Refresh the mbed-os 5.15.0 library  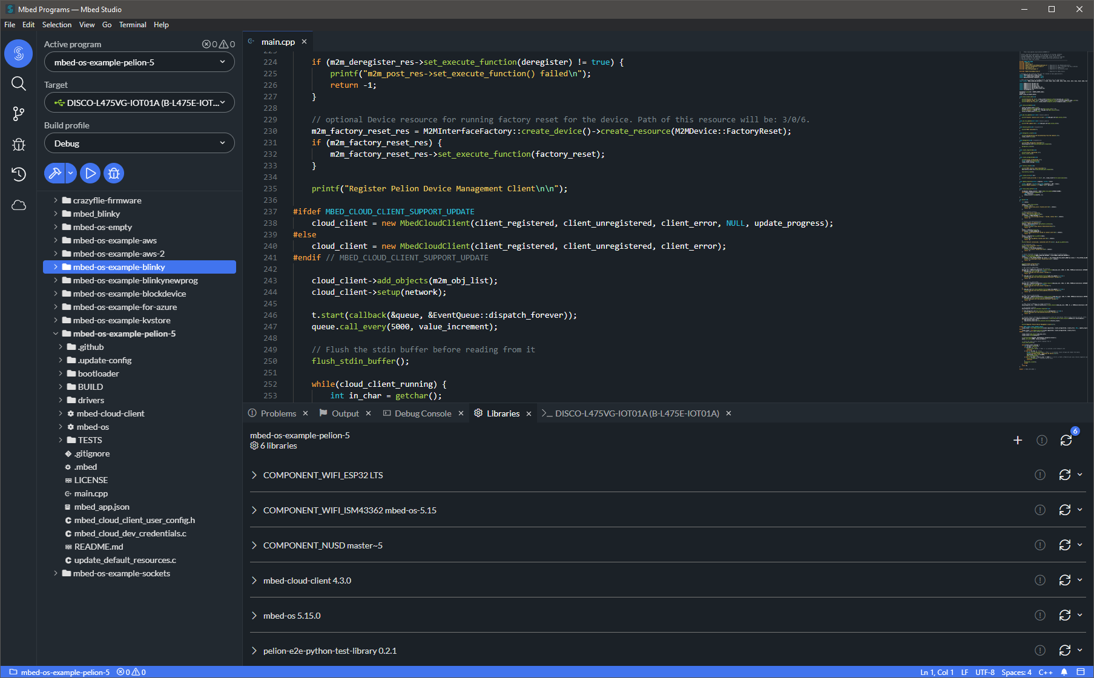pyautogui.click(x=1065, y=615)
